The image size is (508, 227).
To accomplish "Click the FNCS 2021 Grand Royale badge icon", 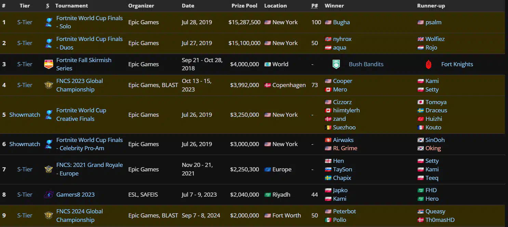I will click(49, 169).
